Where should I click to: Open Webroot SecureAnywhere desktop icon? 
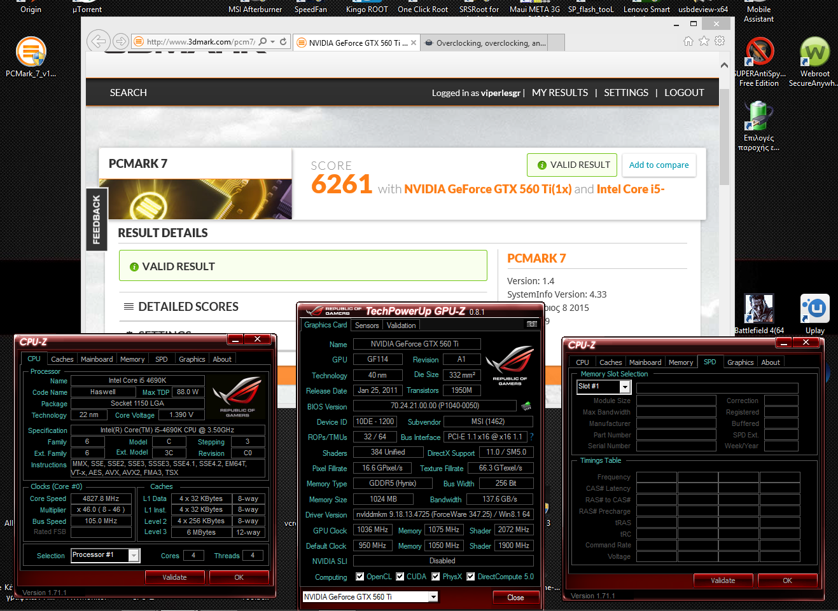click(x=814, y=62)
